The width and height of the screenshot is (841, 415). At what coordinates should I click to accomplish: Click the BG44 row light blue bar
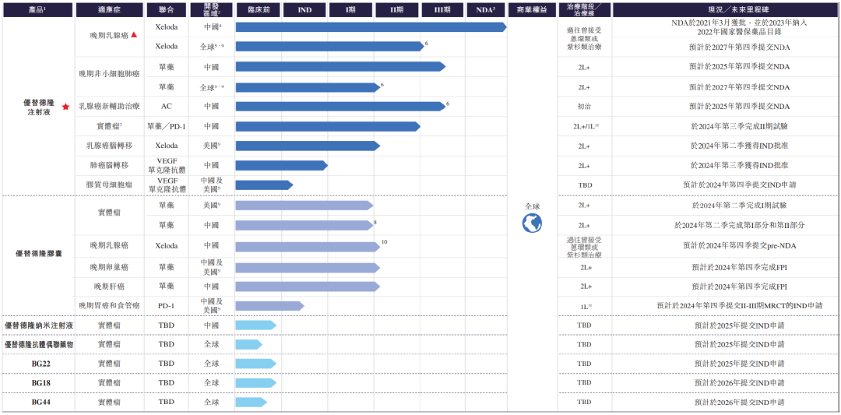pyautogui.click(x=251, y=402)
